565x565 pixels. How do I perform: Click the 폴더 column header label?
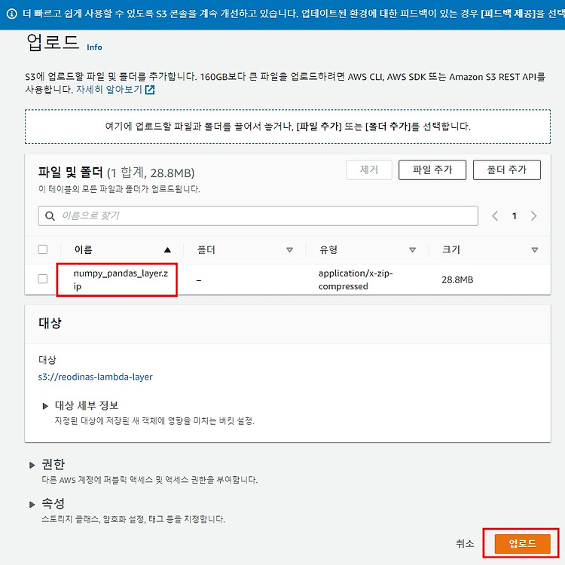(x=206, y=249)
